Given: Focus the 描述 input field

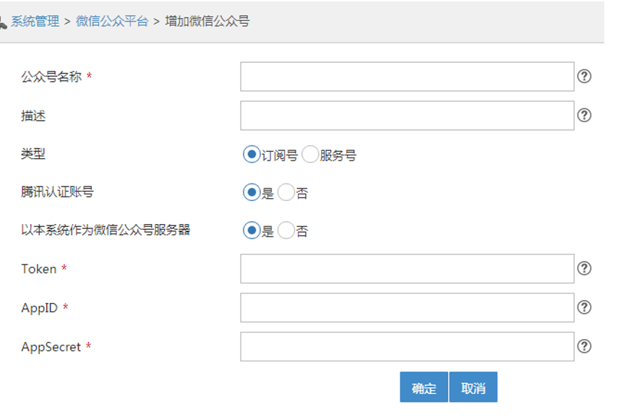Looking at the screenshot, I should coord(407,116).
